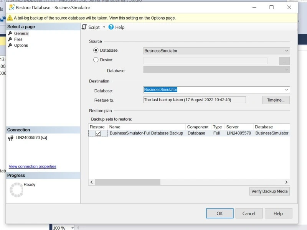307x230 pixels.
Task: Click the connection icon beside LIN24005570
Action: [x=11, y=138]
